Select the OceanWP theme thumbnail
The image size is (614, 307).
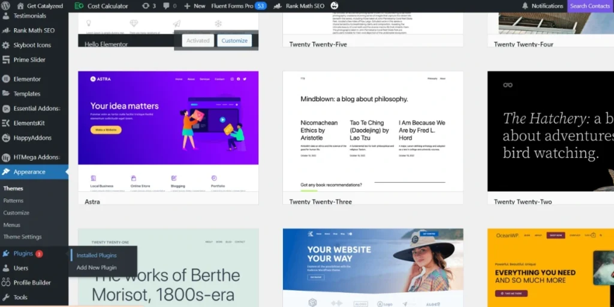pos(550,268)
